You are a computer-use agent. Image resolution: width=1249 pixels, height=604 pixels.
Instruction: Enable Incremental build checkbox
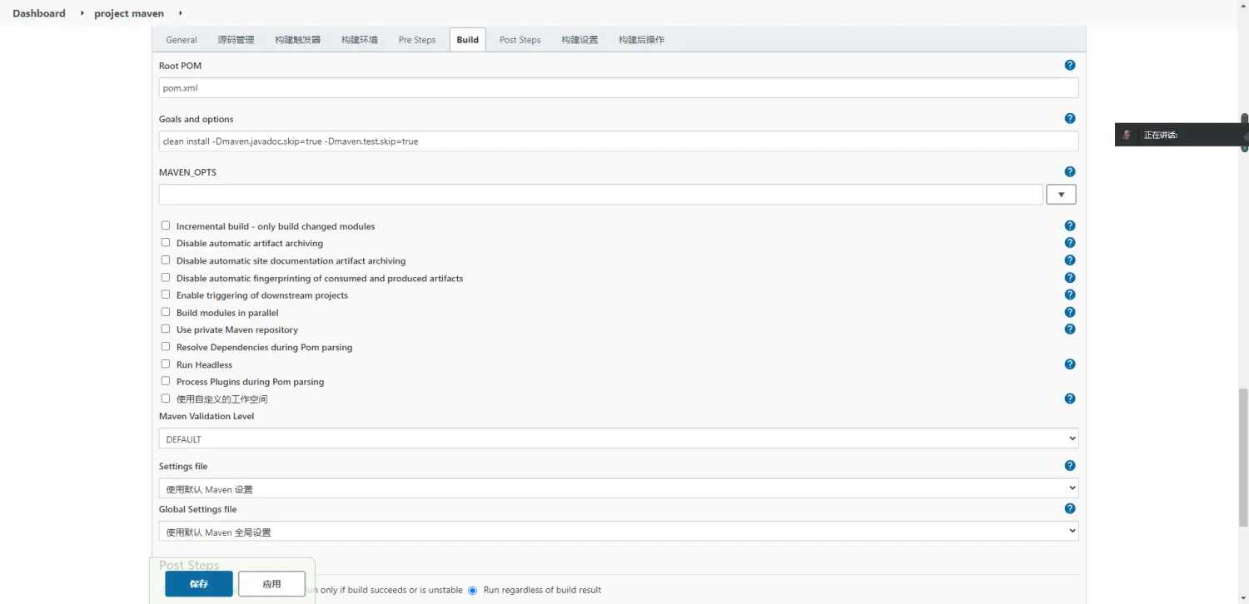(166, 225)
